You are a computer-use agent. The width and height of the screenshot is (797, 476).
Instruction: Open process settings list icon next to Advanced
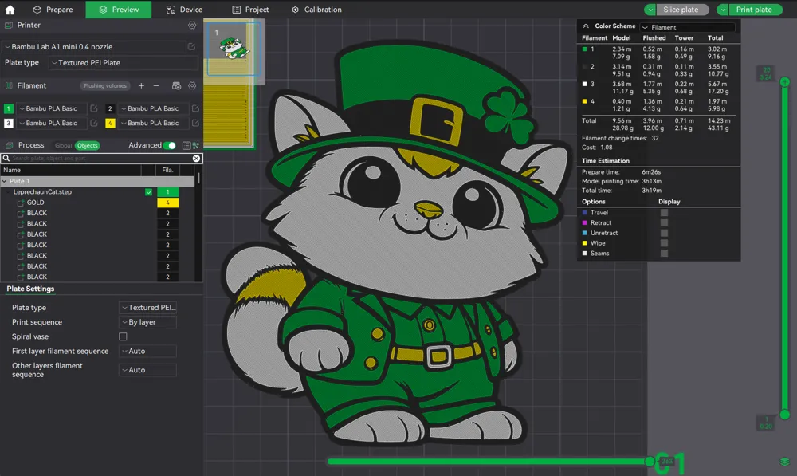[186, 145]
